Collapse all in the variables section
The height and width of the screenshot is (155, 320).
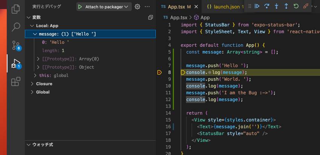point(151,18)
